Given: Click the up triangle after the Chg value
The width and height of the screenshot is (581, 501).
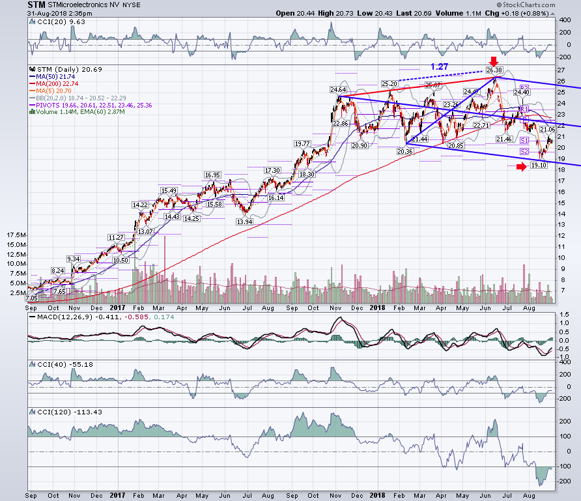Looking at the screenshot, I should 552,14.
